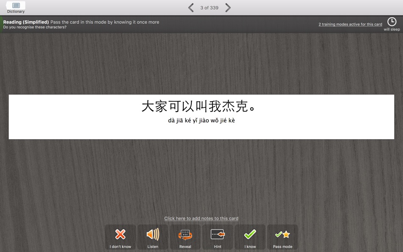Show a Hint for this card
The width and height of the screenshot is (403, 252).
tap(218, 237)
